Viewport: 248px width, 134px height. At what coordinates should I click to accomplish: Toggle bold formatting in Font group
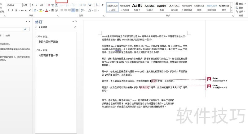[x=8, y=10]
